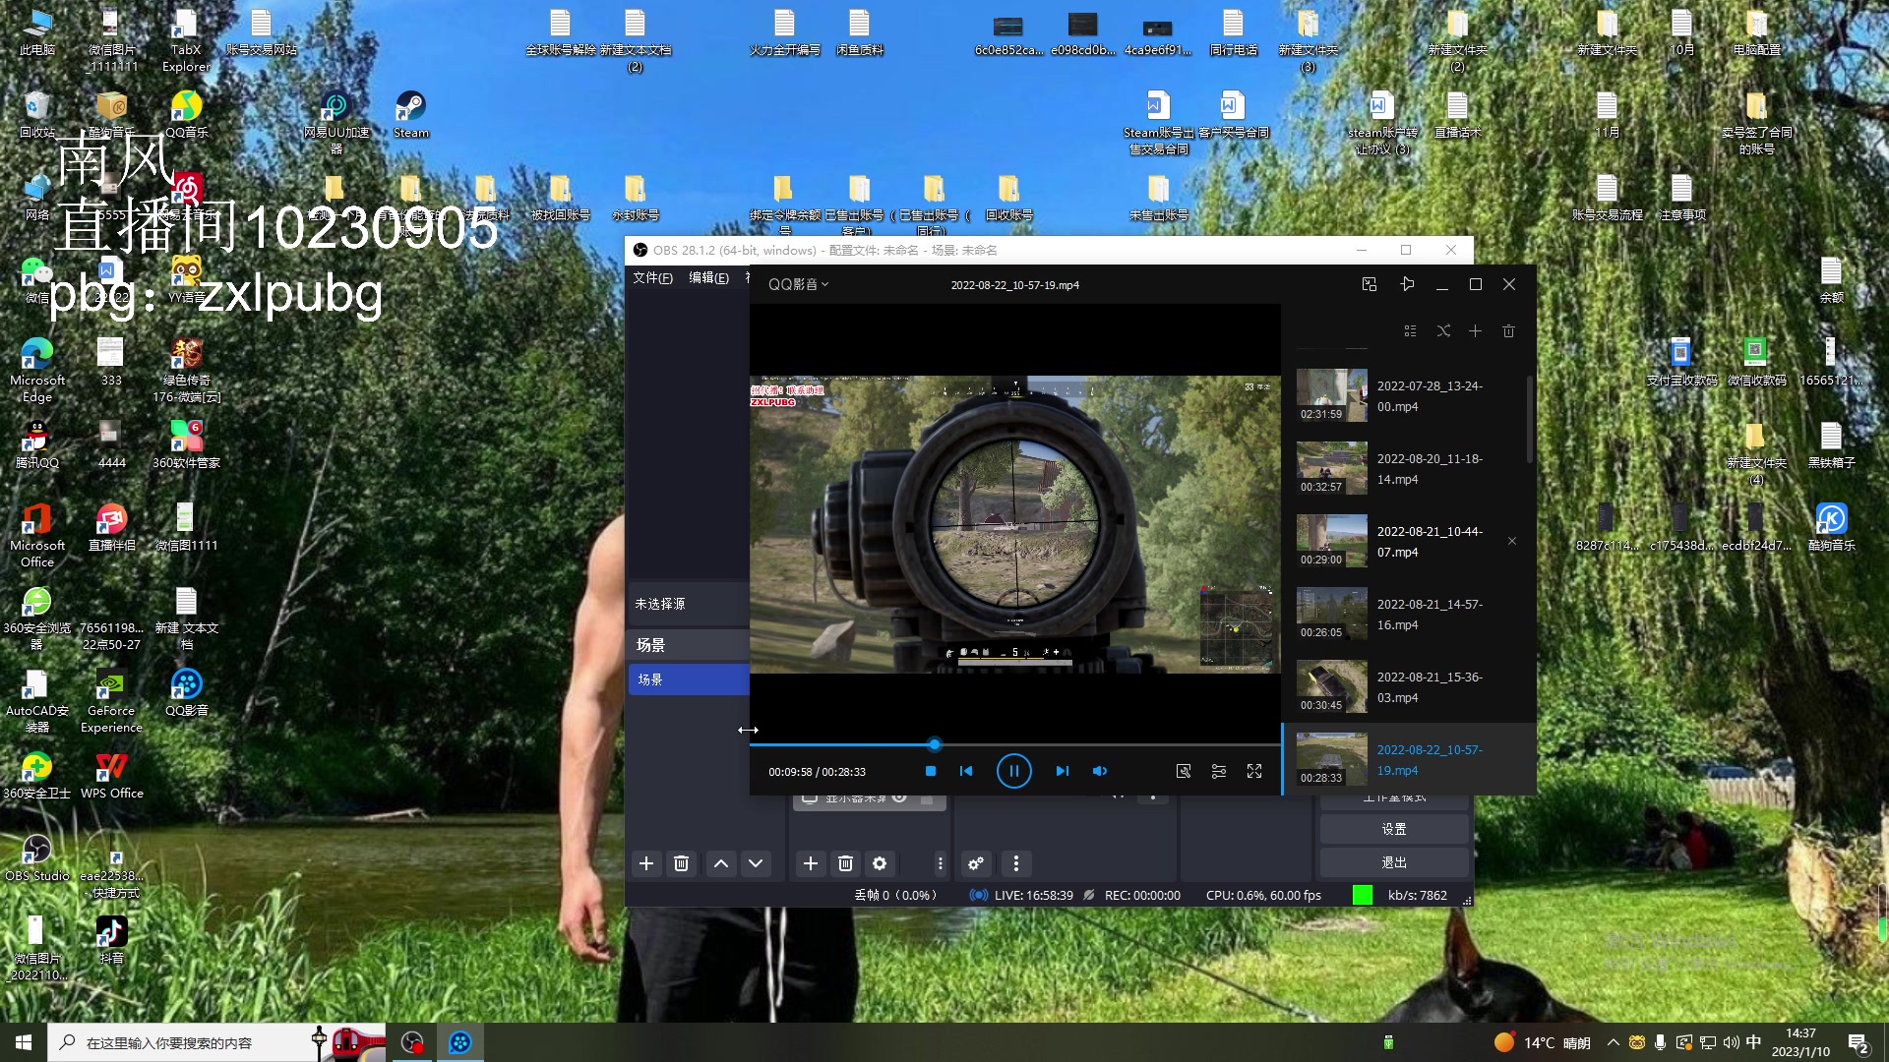1889x1062 pixels.
Task: Toggle fullscreen in QQ影音 player
Action: point(1254,771)
